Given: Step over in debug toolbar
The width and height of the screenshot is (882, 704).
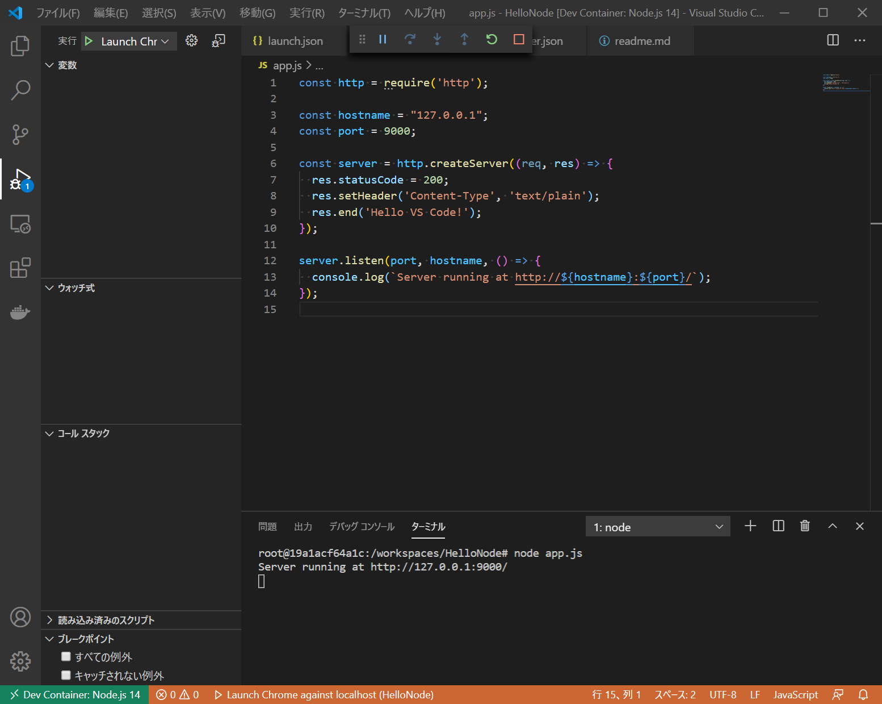Looking at the screenshot, I should (x=410, y=39).
